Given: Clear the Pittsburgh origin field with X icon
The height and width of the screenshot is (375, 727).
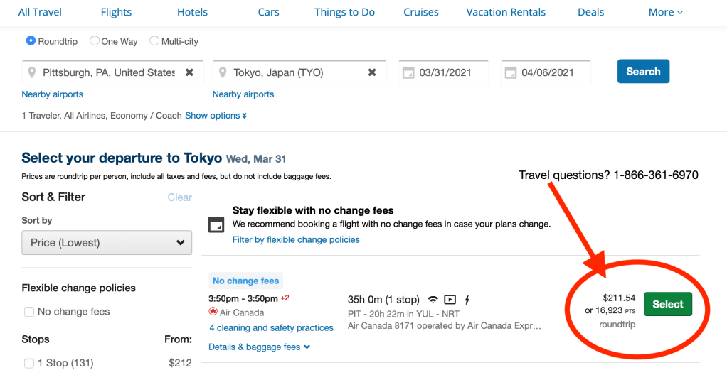Looking at the screenshot, I should [x=189, y=72].
